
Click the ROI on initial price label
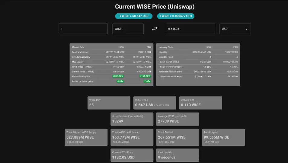[81, 77]
